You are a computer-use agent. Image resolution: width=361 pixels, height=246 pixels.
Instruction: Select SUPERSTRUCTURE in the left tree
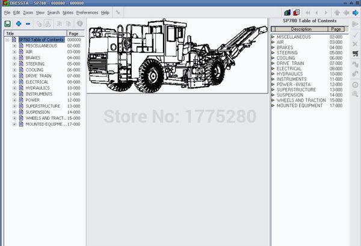[43, 106]
